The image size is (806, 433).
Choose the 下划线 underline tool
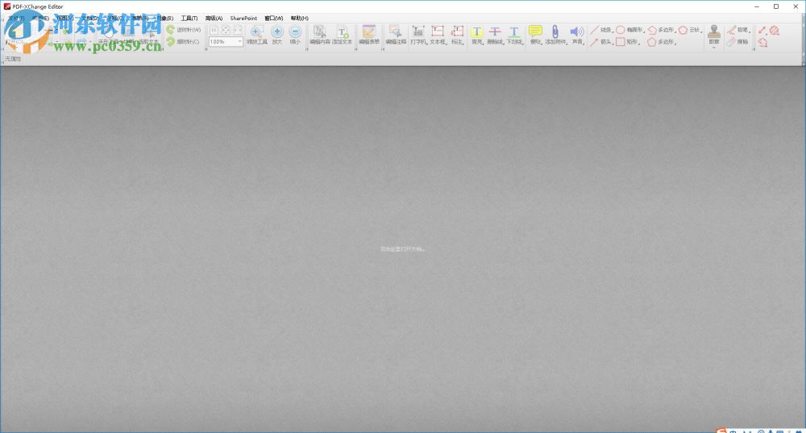[x=514, y=35]
